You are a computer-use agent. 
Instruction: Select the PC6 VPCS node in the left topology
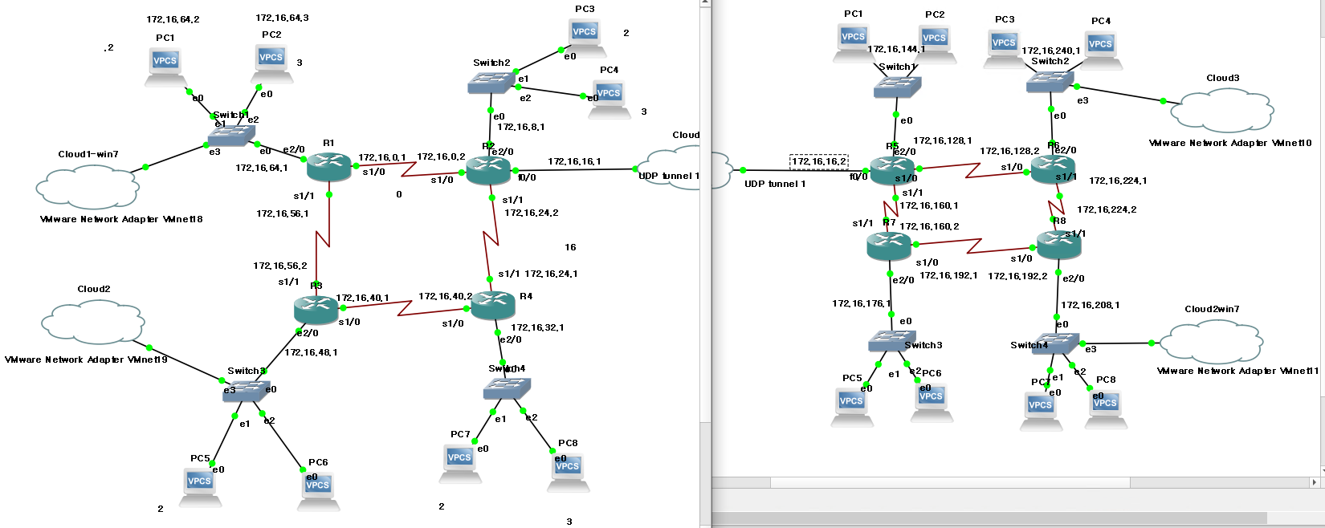[318, 491]
